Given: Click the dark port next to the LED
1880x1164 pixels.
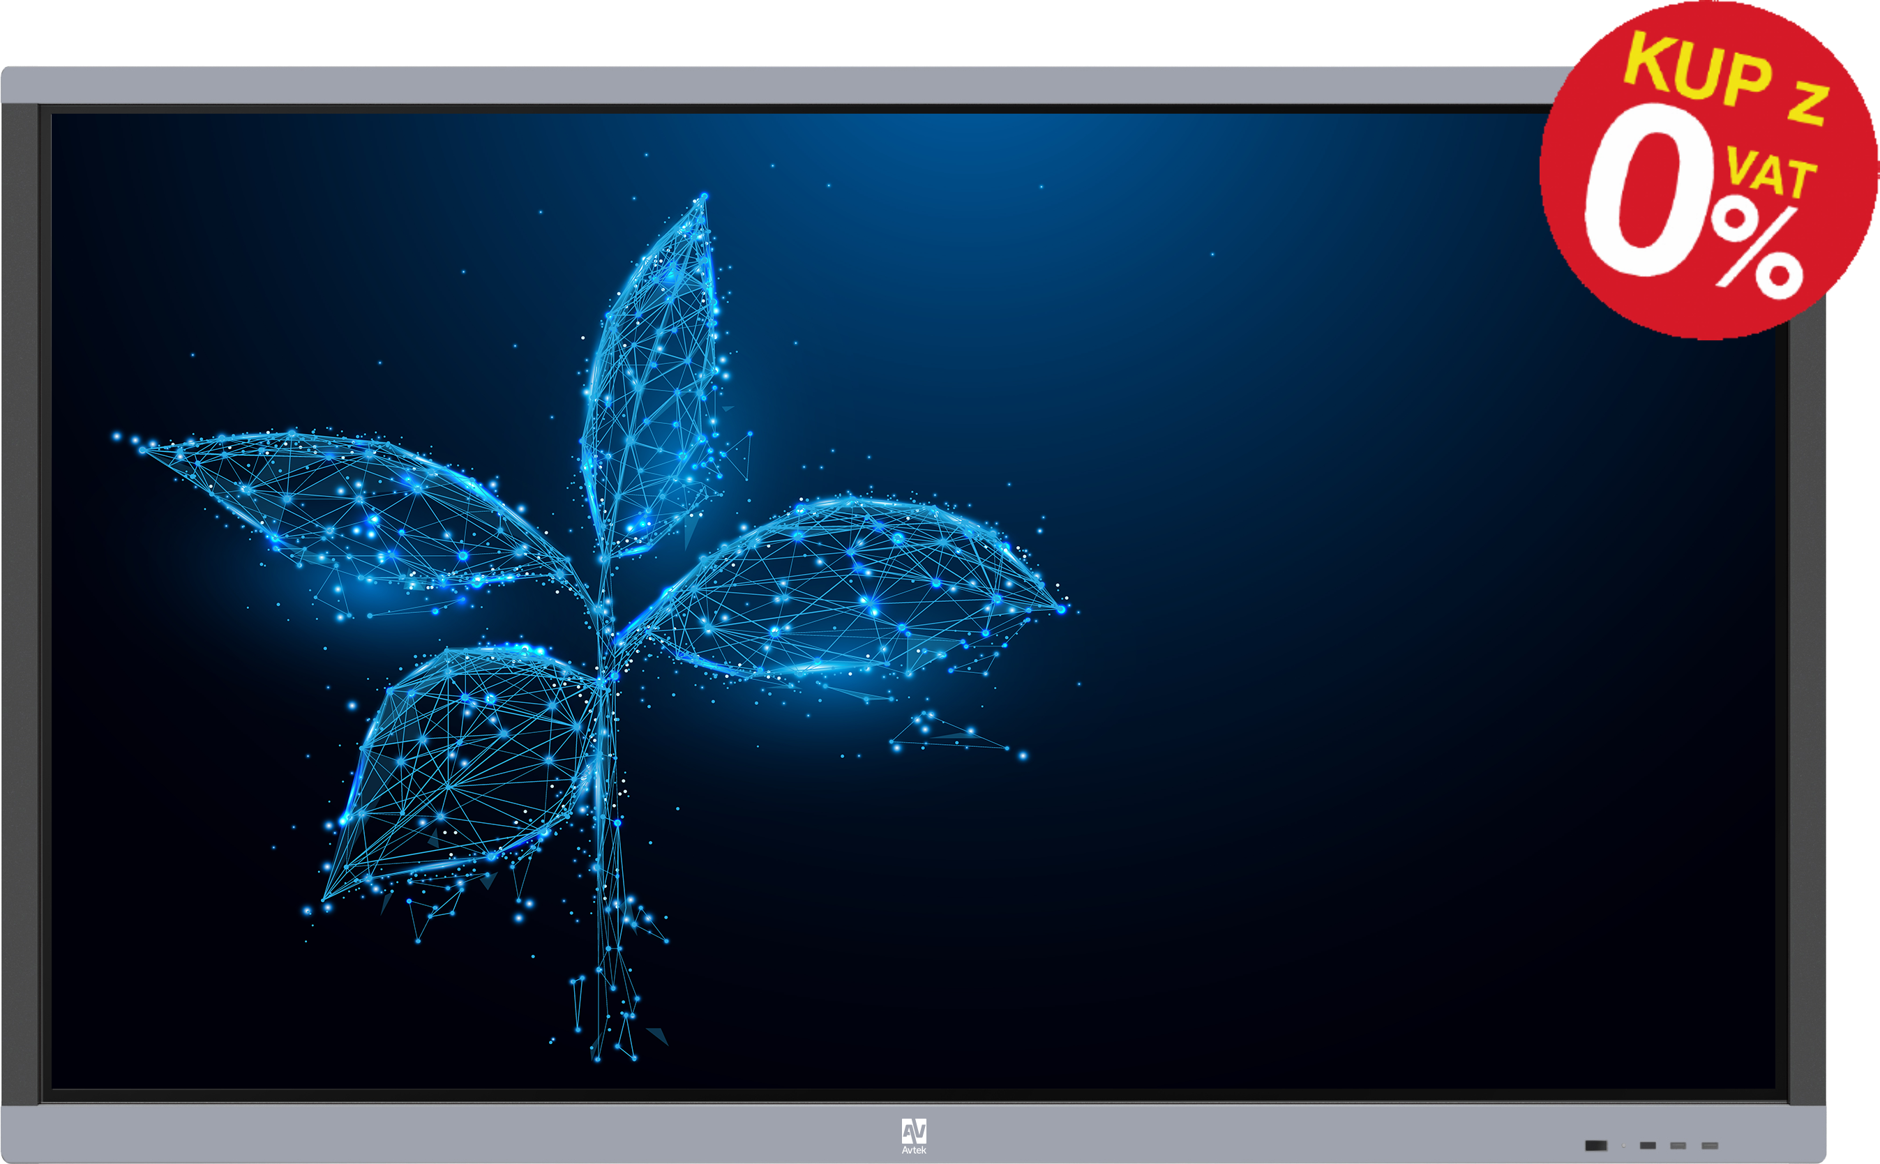Looking at the screenshot, I should [1648, 1146].
